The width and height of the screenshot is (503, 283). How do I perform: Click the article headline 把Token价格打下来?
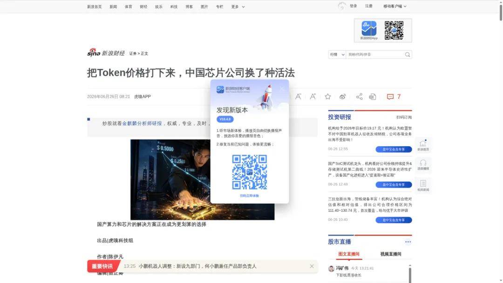(x=190, y=73)
